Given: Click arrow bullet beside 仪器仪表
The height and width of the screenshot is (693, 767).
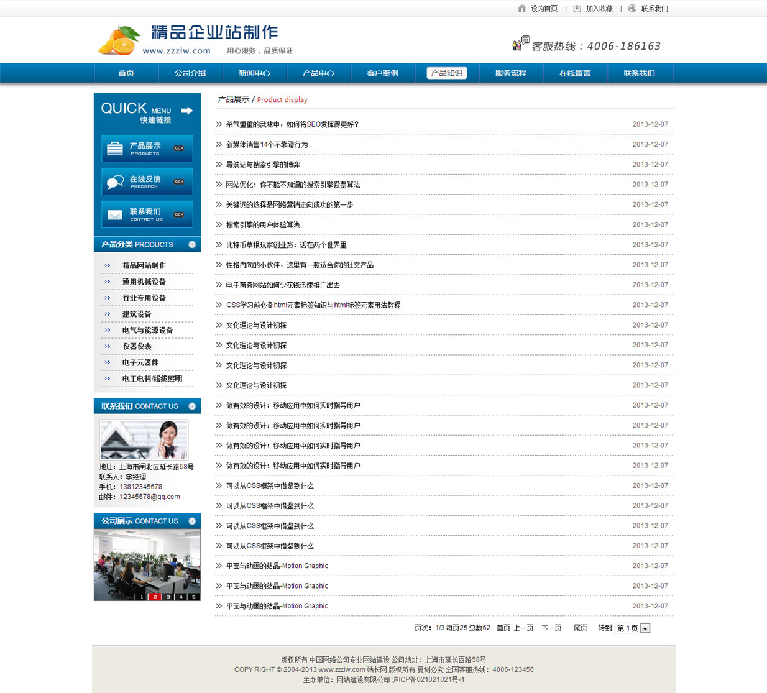Looking at the screenshot, I should click(x=108, y=346).
